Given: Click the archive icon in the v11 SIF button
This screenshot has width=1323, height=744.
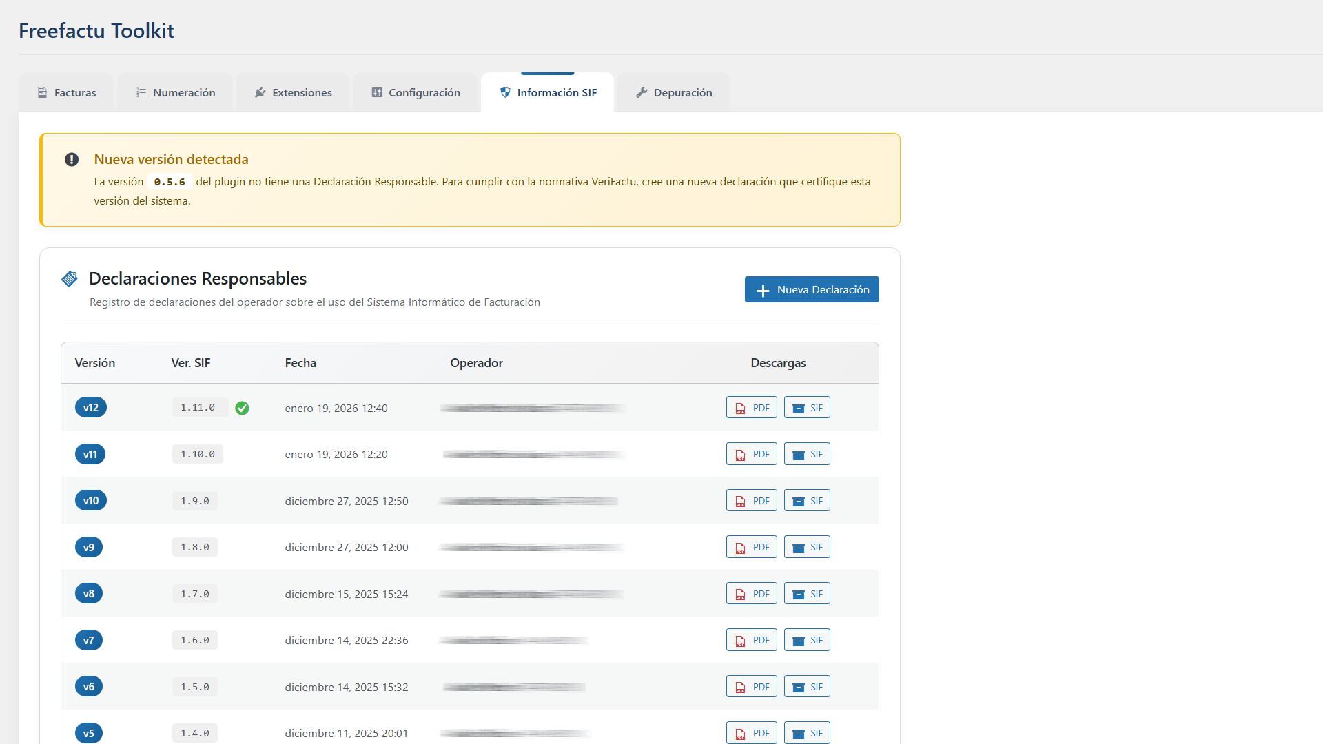Looking at the screenshot, I should click(x=799, y=455).
